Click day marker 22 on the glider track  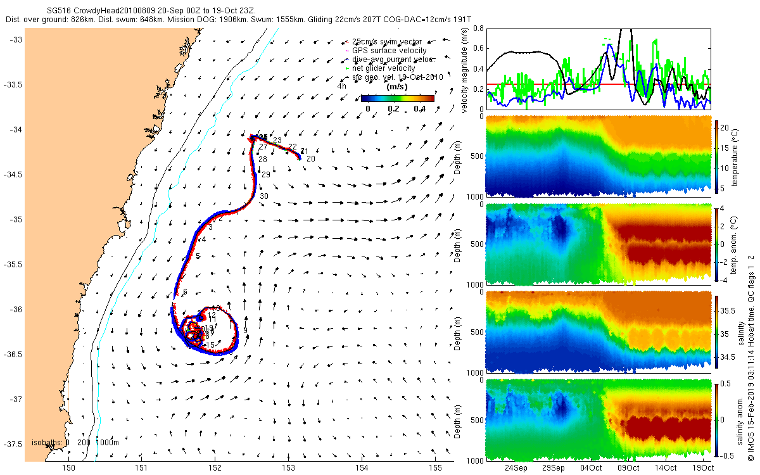[x=292, y=146]
